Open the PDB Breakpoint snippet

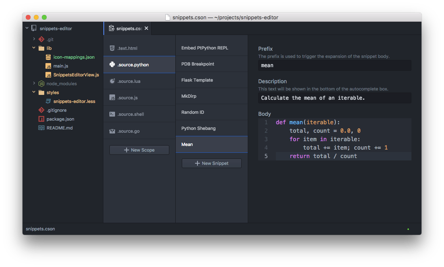(212, 64)
